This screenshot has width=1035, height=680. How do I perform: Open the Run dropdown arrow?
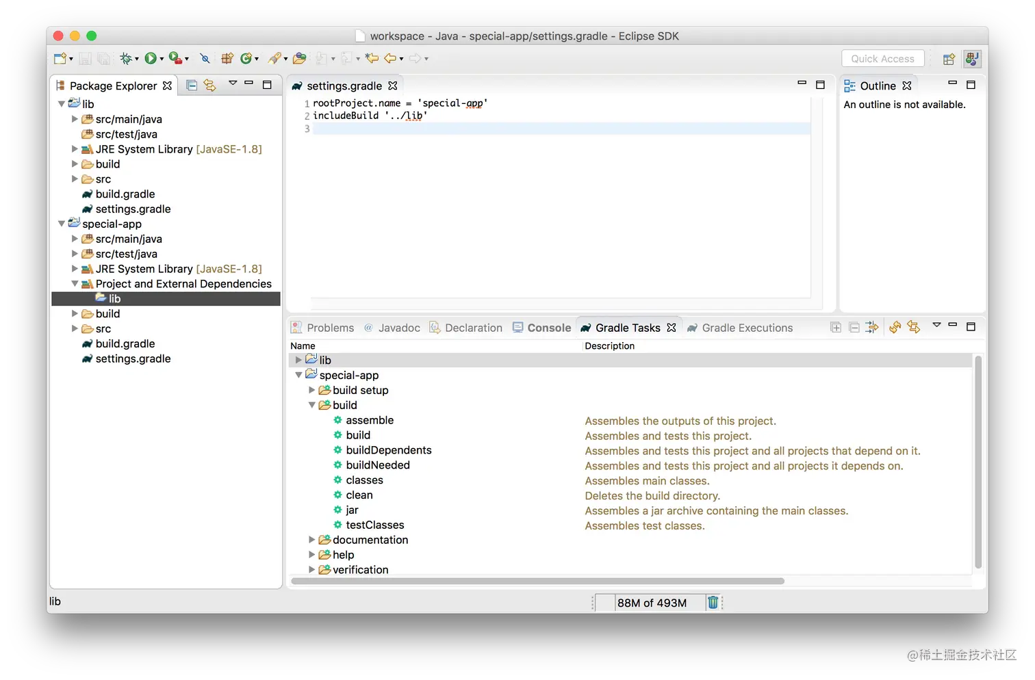point(162,60)
